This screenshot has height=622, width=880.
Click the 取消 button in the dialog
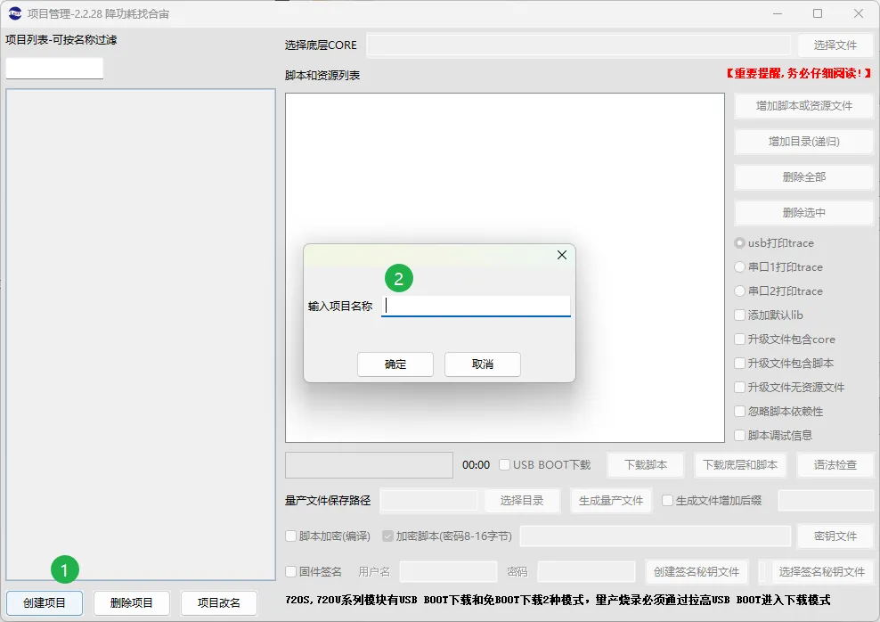(483, 364)
